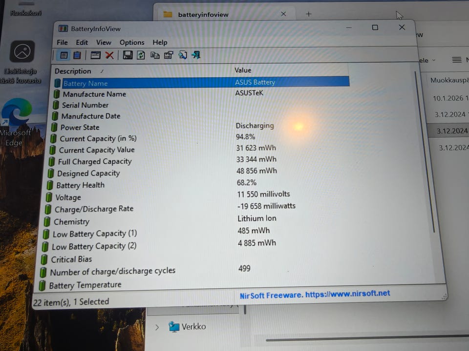The image size is (469, 351).
Task: Select the Current Capacity (in %) row
Action: pos(199,138)
